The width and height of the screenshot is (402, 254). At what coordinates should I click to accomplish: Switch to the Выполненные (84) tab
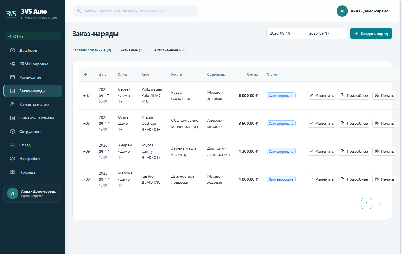tap(169, 50)
